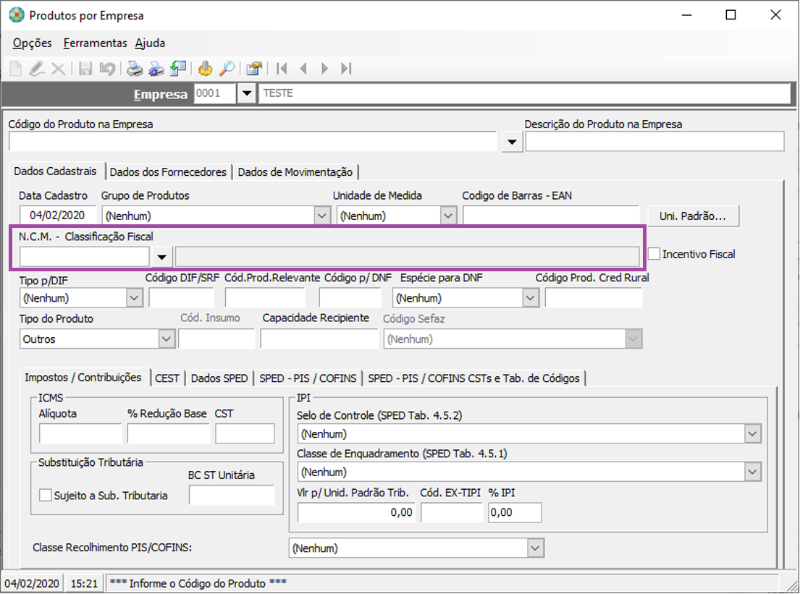800x594 pixels.
Task: Jump to the last record arrow
Action: tap(346, 69)
